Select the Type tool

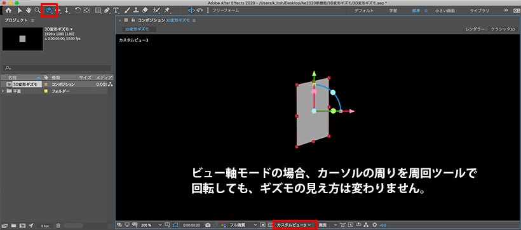click(116, 10)
